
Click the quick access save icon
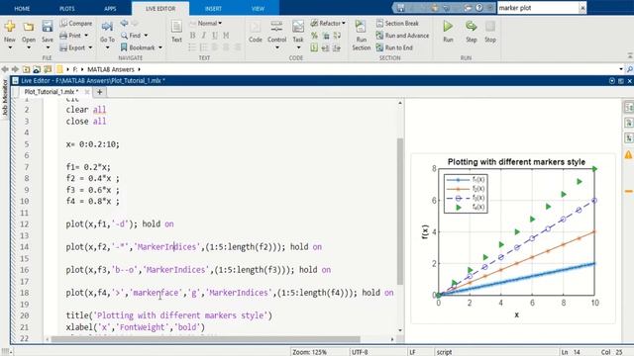pyautogui.click(x=400, y=8)
